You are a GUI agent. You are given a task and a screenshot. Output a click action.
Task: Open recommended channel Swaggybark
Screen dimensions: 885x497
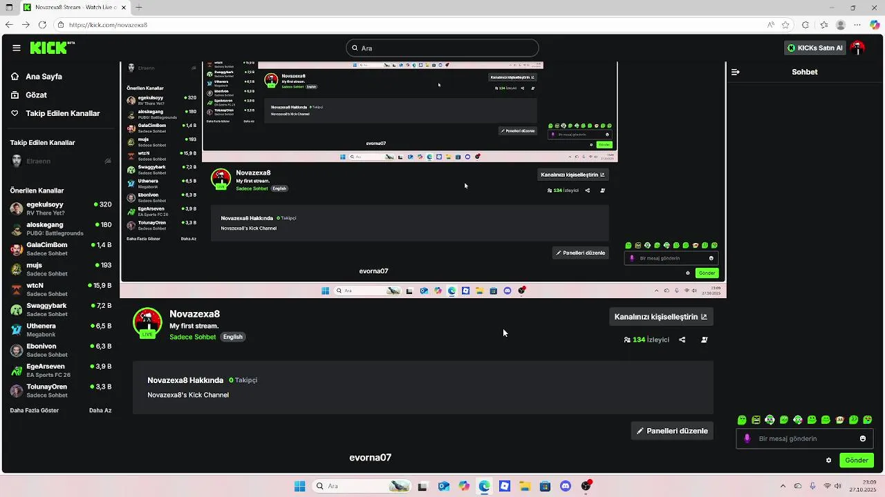click(60, 309)
